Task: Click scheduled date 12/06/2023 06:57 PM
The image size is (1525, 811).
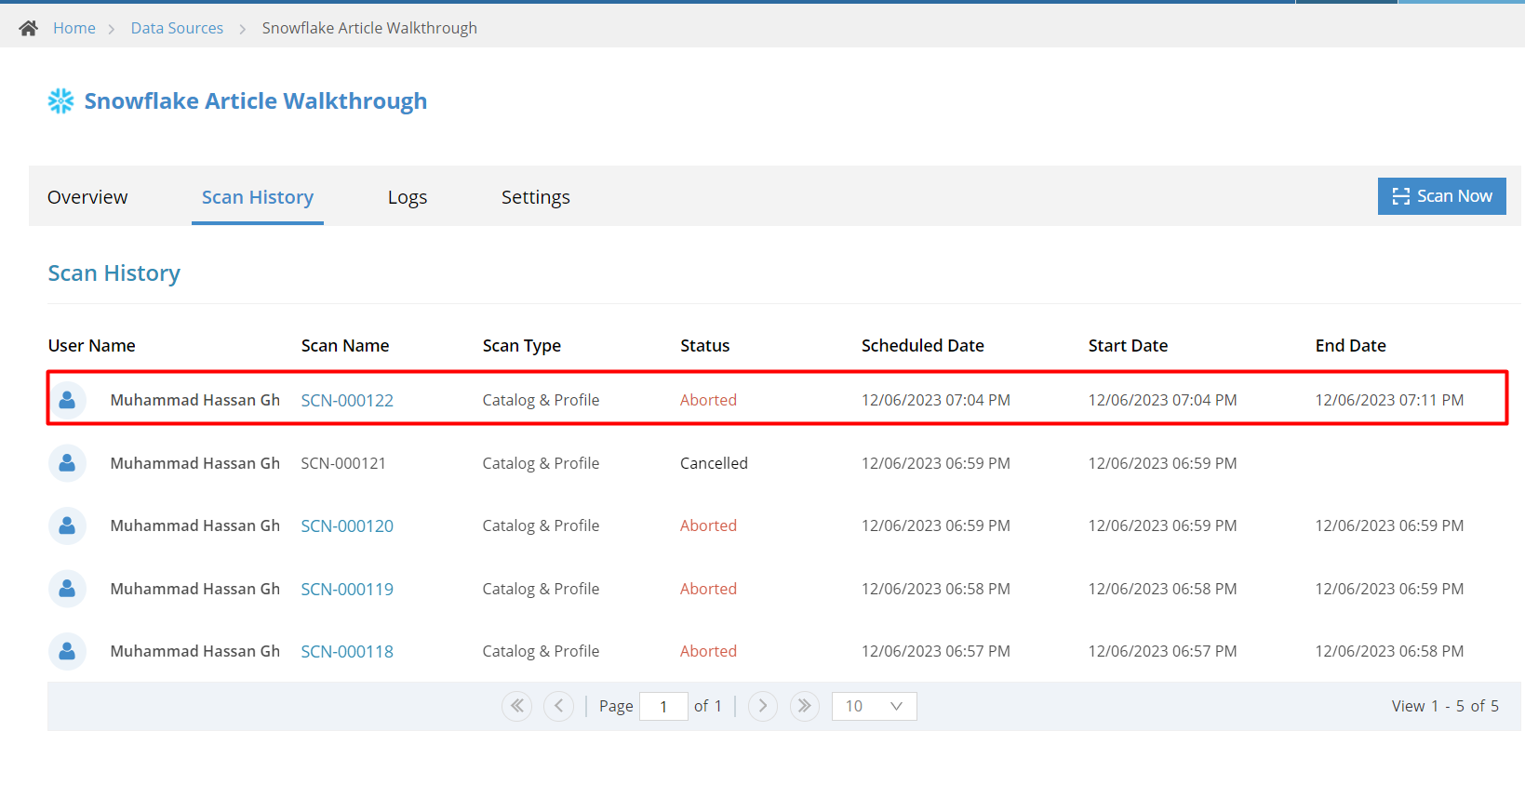Action: [x=936, y=651]
